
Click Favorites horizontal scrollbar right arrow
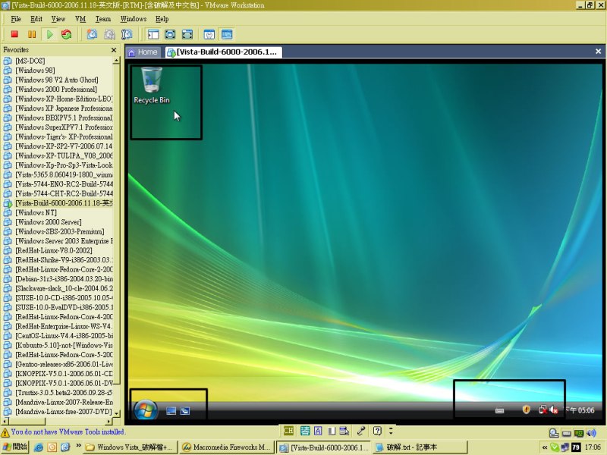(x=109, y=421)
